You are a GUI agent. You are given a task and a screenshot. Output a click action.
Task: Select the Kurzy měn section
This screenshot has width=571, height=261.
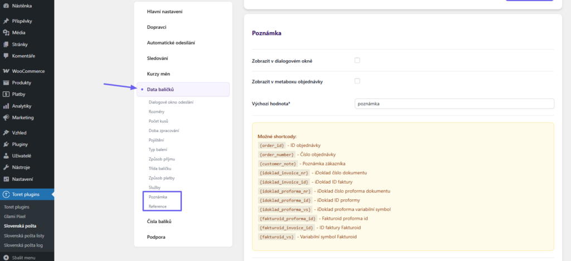click(158, 74)
